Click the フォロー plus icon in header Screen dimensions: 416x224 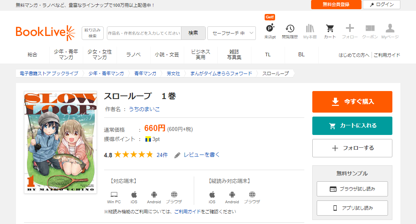(x=350, y=29)
